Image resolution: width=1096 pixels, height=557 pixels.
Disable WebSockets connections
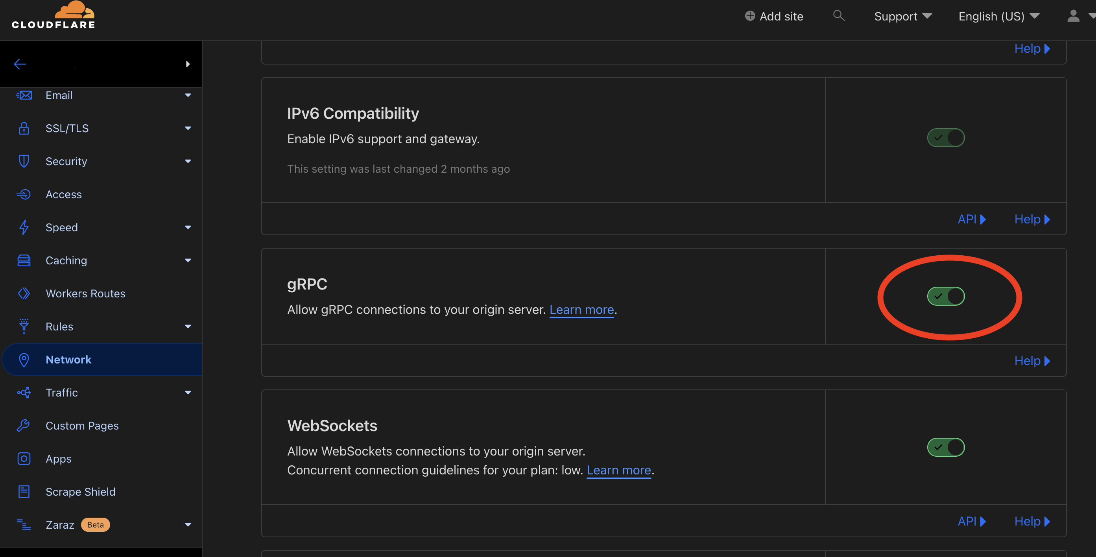click(946, 447)
